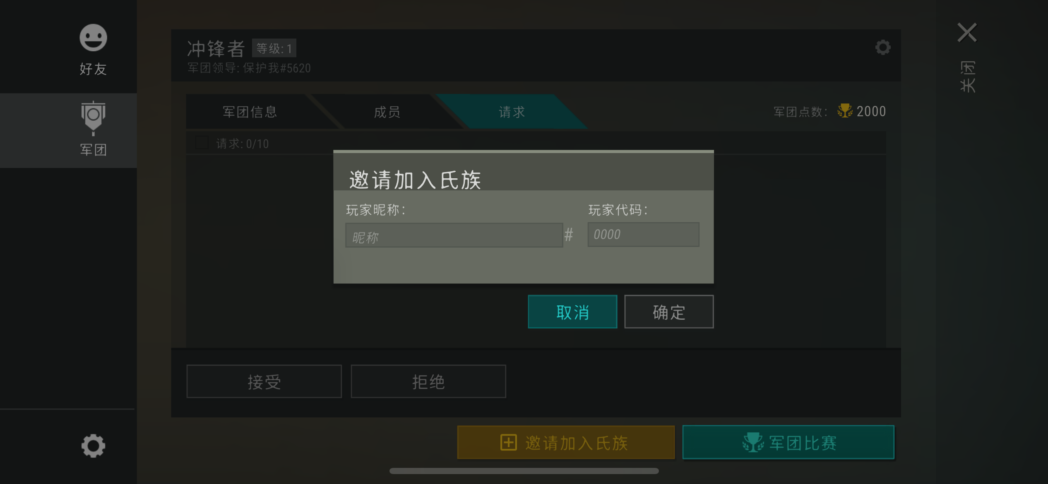
Task: Click the 拒绝 reject button
Action: 428,381
